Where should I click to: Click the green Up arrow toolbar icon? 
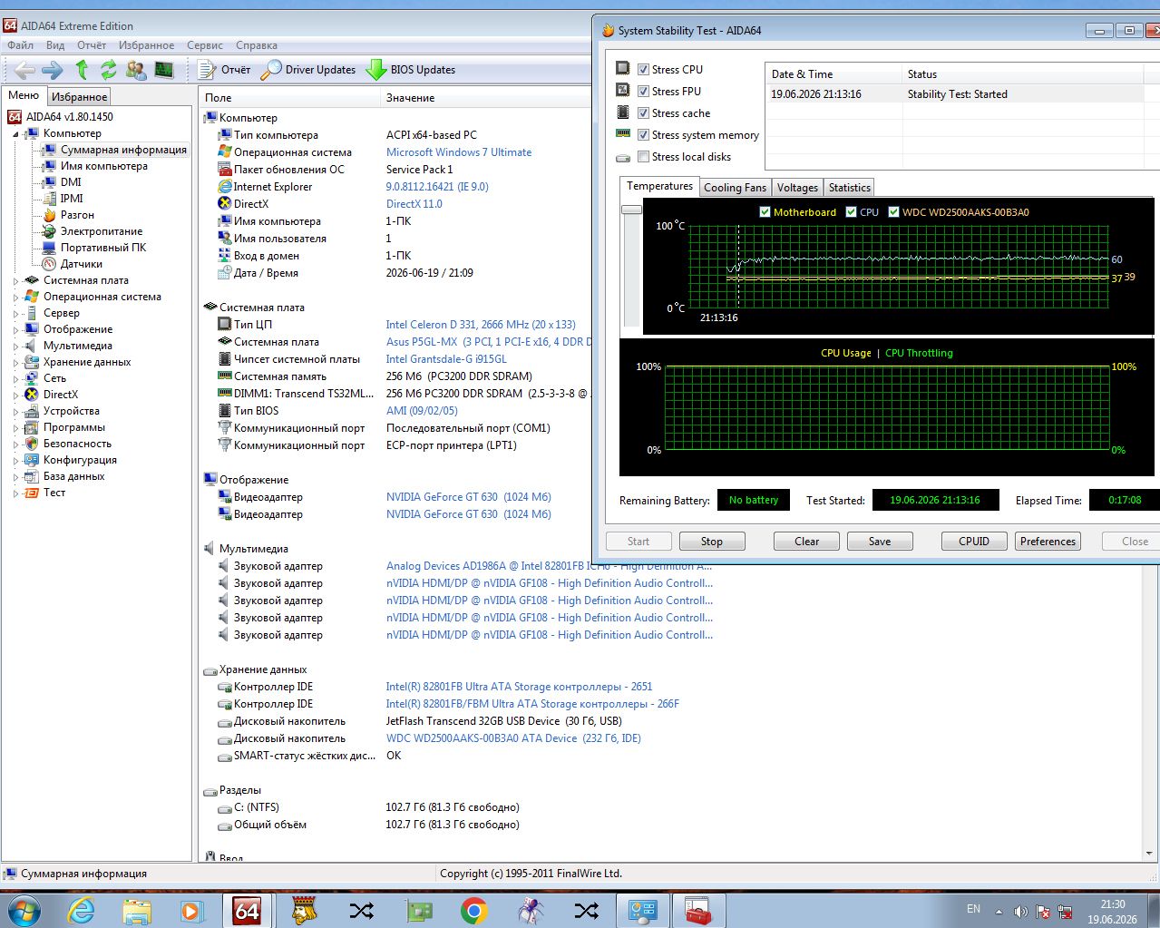[82, 70]
